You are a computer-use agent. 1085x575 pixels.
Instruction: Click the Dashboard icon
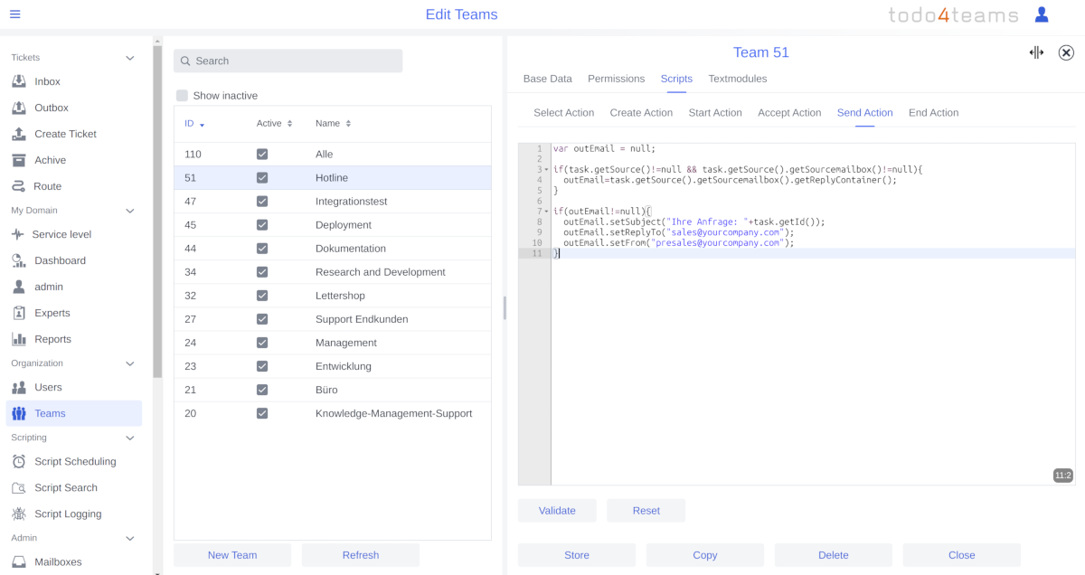click(19, 260)
